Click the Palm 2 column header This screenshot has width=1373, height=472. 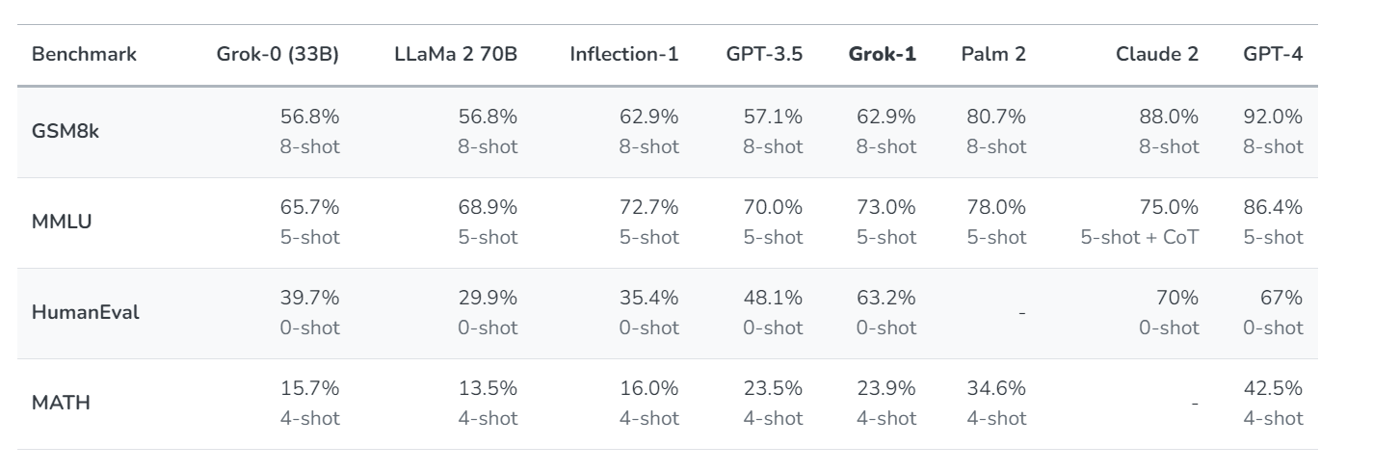[x=993, y=55]
